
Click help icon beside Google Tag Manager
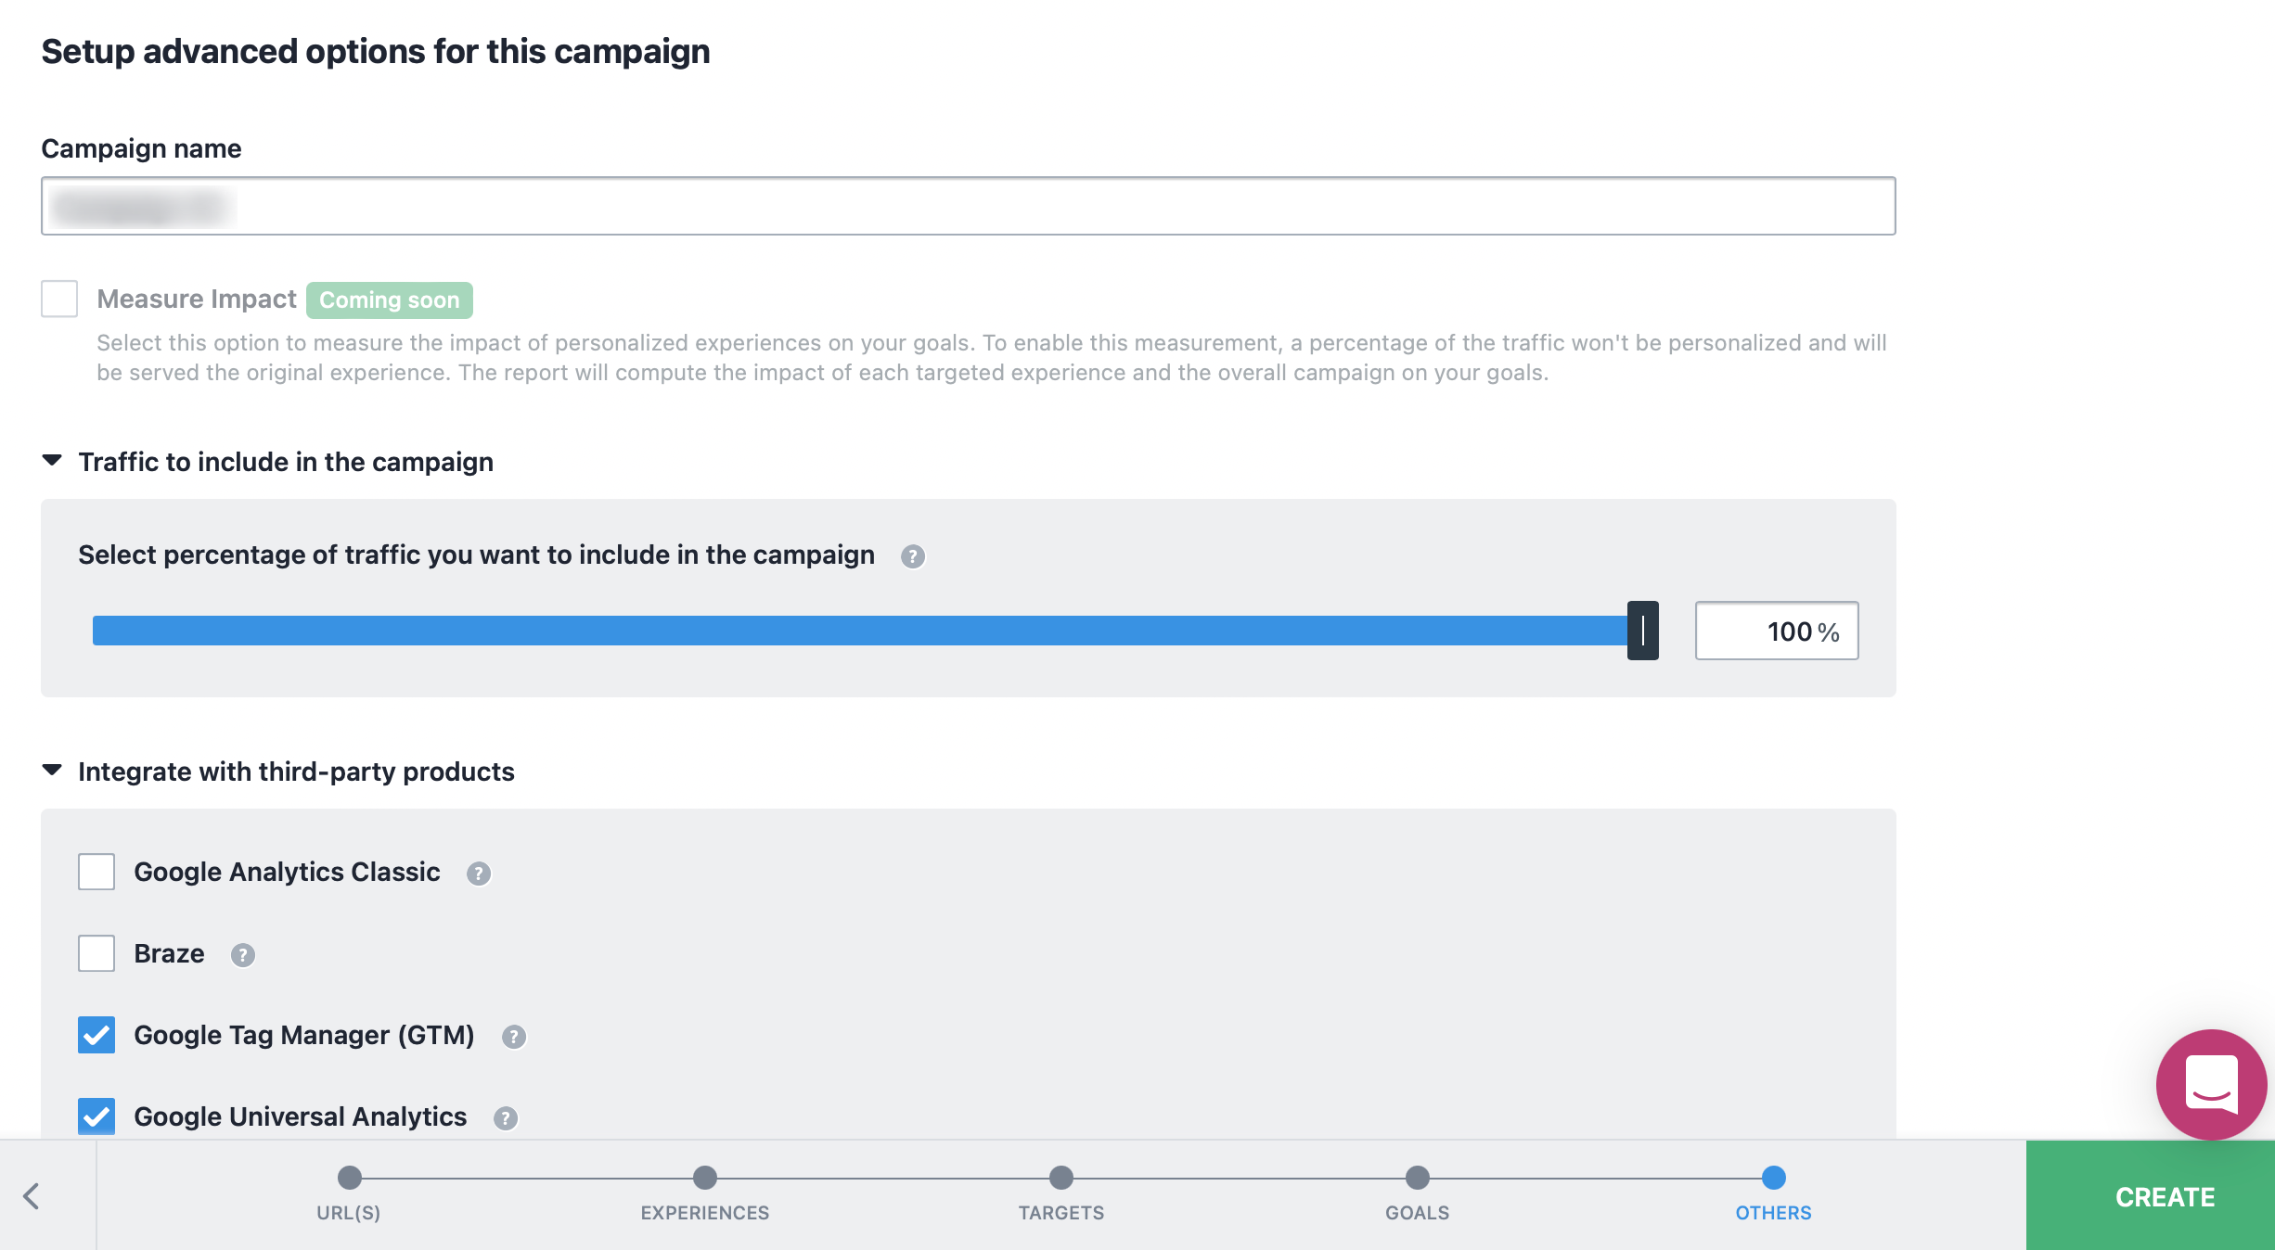tap(514, 1037)
